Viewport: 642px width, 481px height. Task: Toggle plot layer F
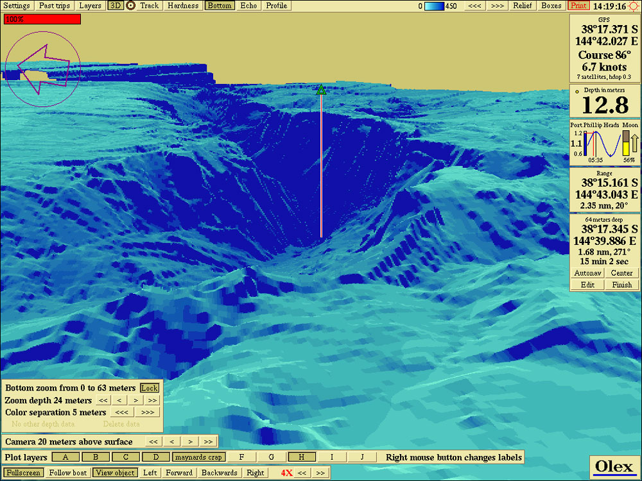pyautogui.click(x=241, y=457)
